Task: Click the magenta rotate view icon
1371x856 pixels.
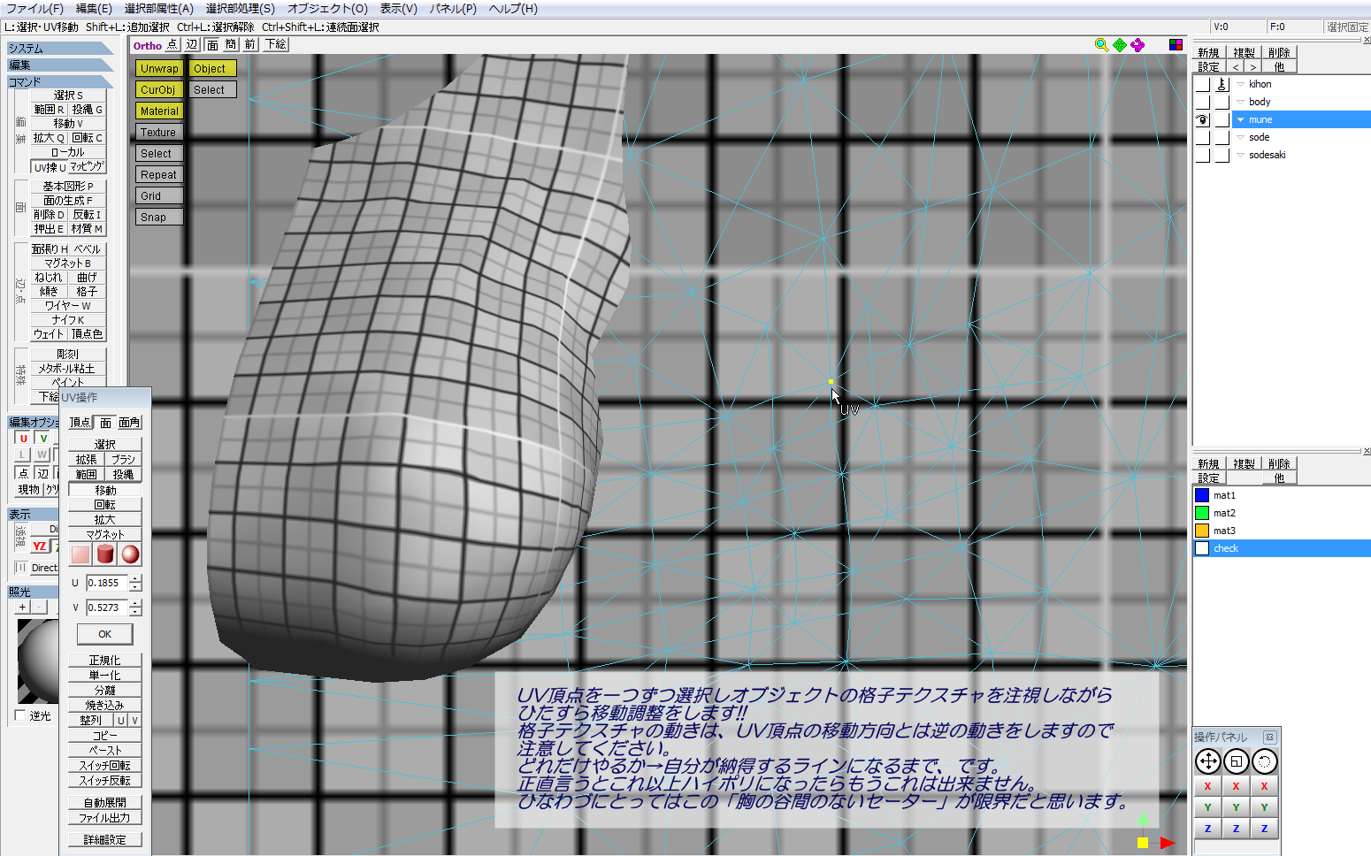Action: (x=1137, y=45)
